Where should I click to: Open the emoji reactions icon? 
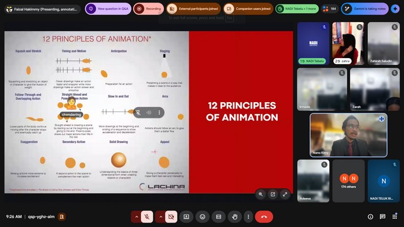(x=203, y=217)
